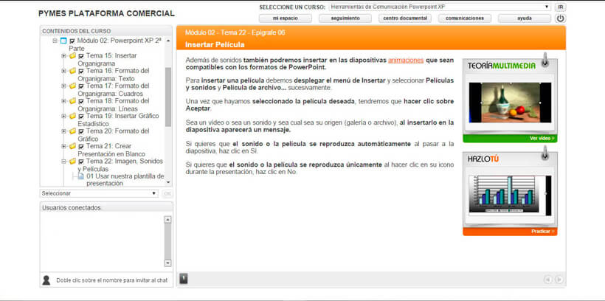Image resolution: width=605 pixels, height=301 pixels.
Task: Toggle checkbox for Tema 21
Action: 81,147
